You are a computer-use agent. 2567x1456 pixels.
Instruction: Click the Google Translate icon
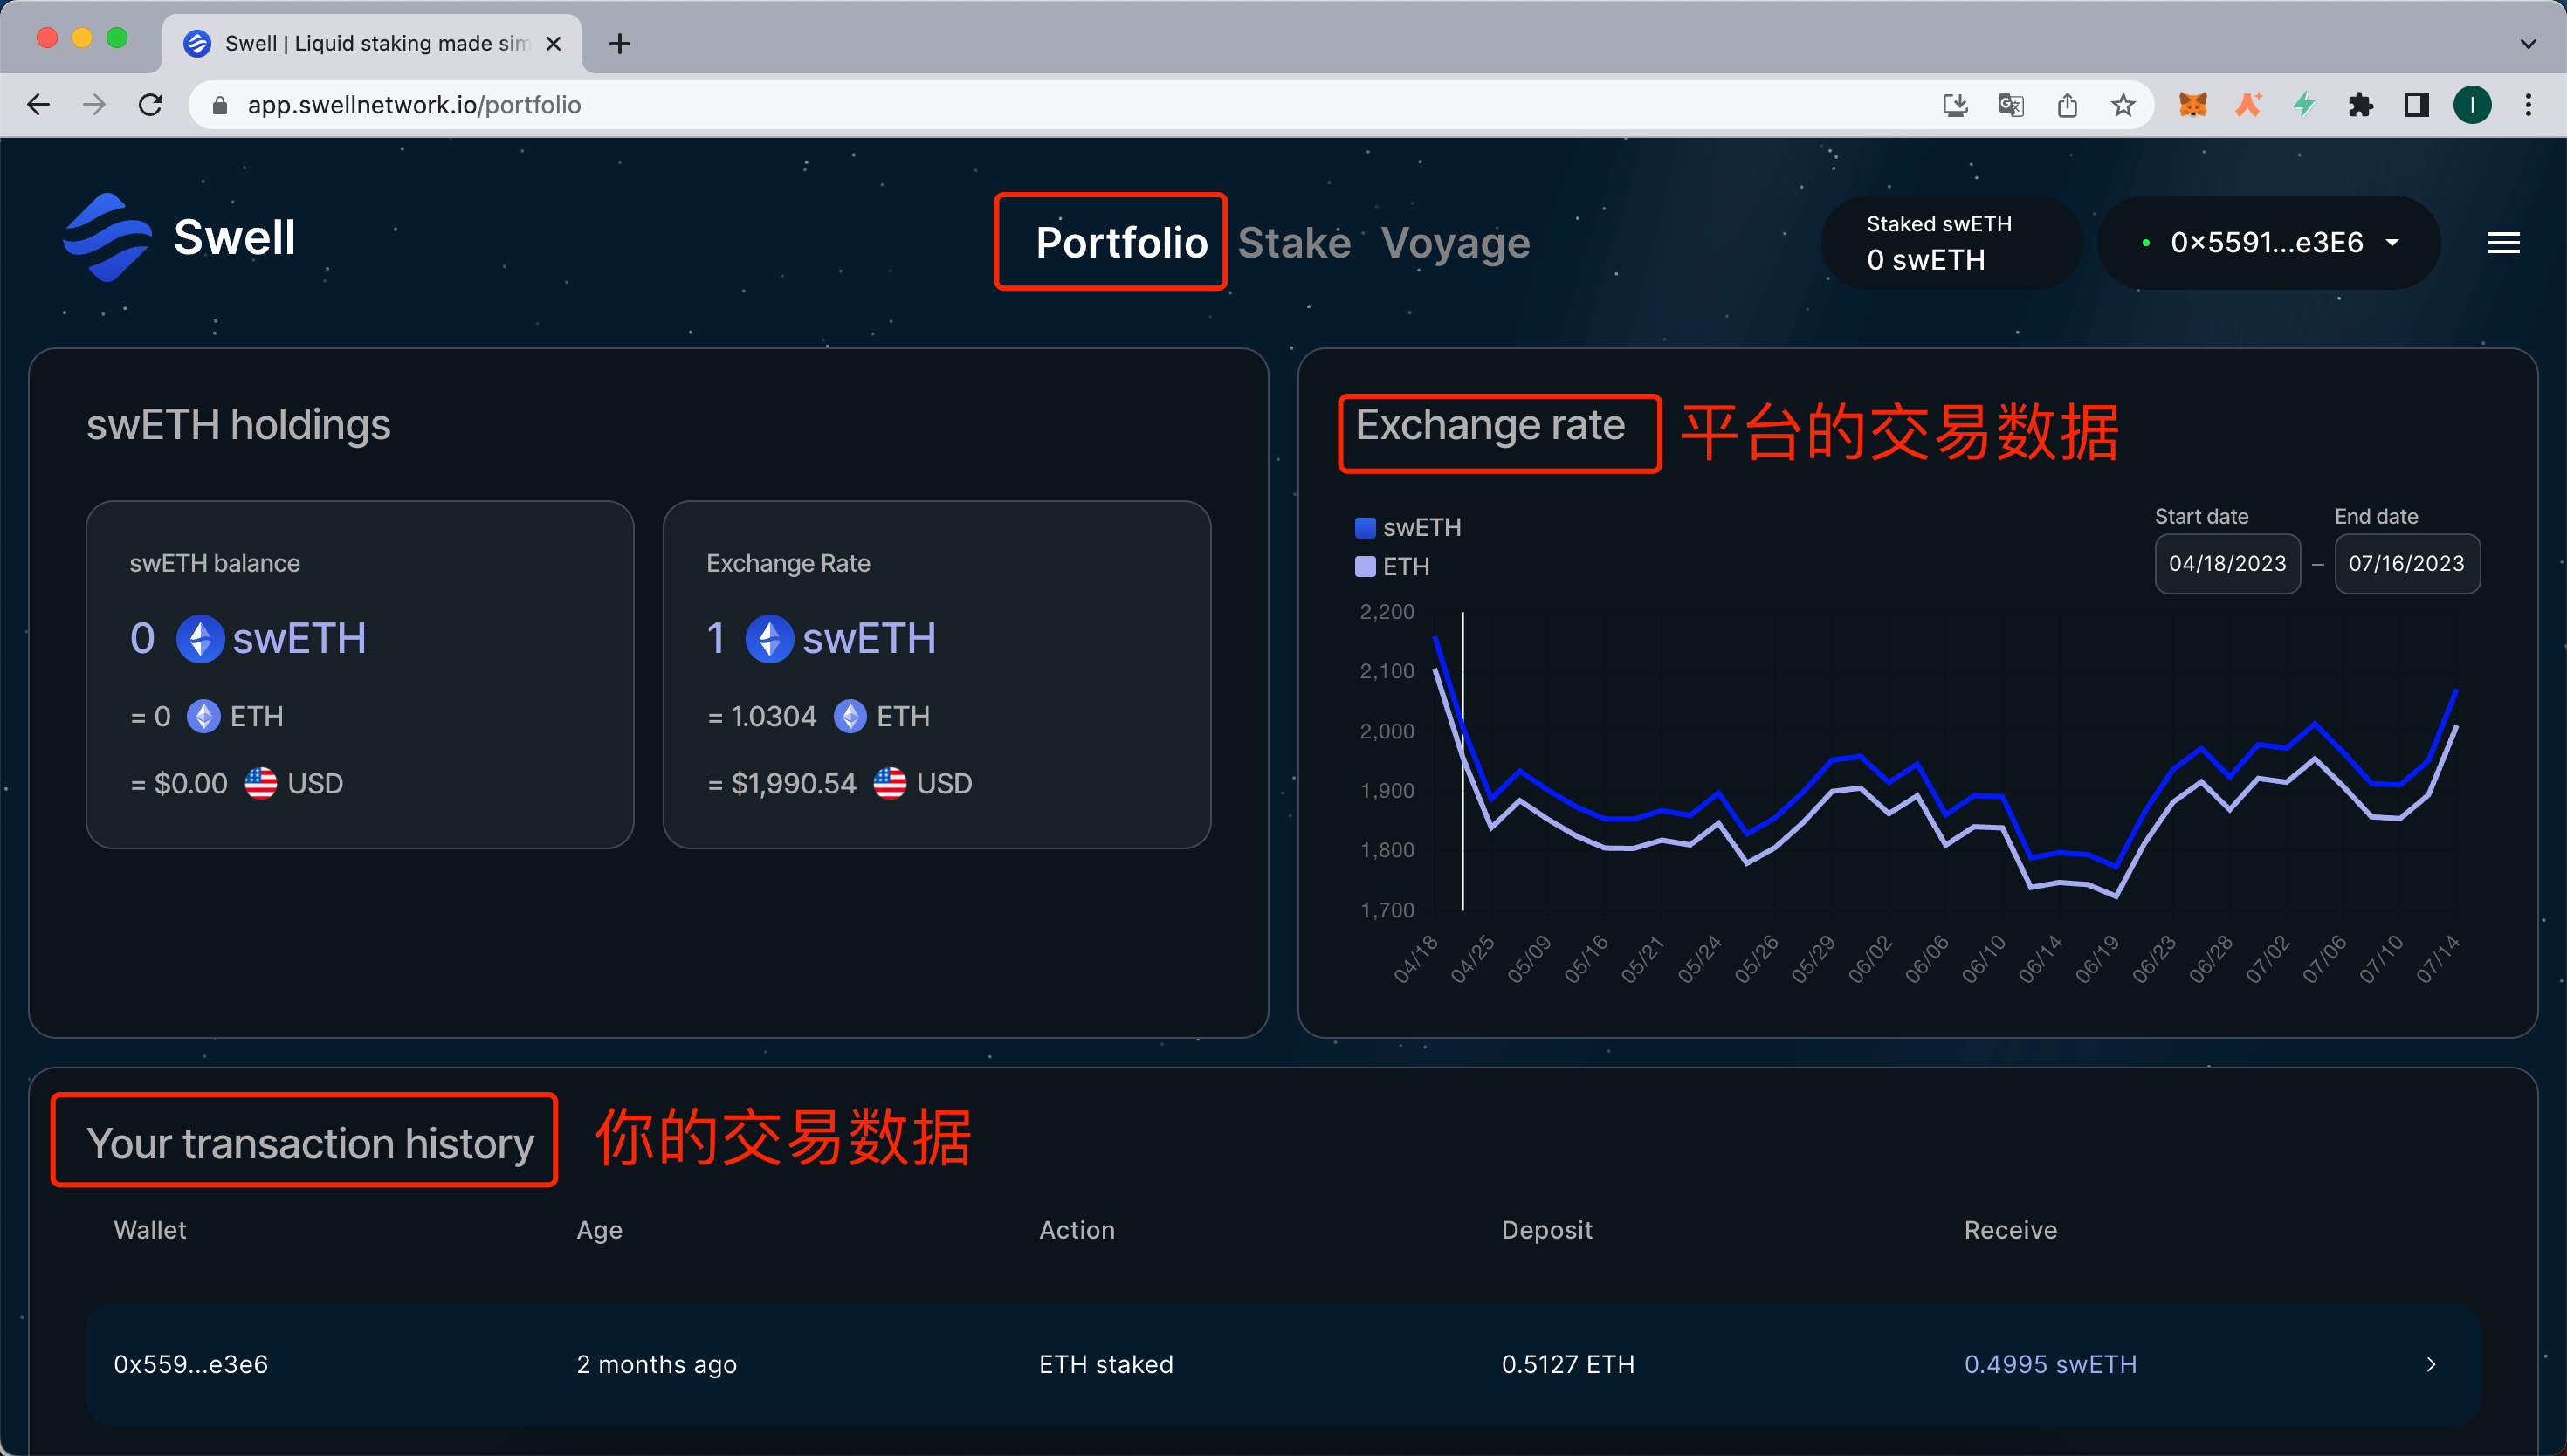[x=2010, y=105]
